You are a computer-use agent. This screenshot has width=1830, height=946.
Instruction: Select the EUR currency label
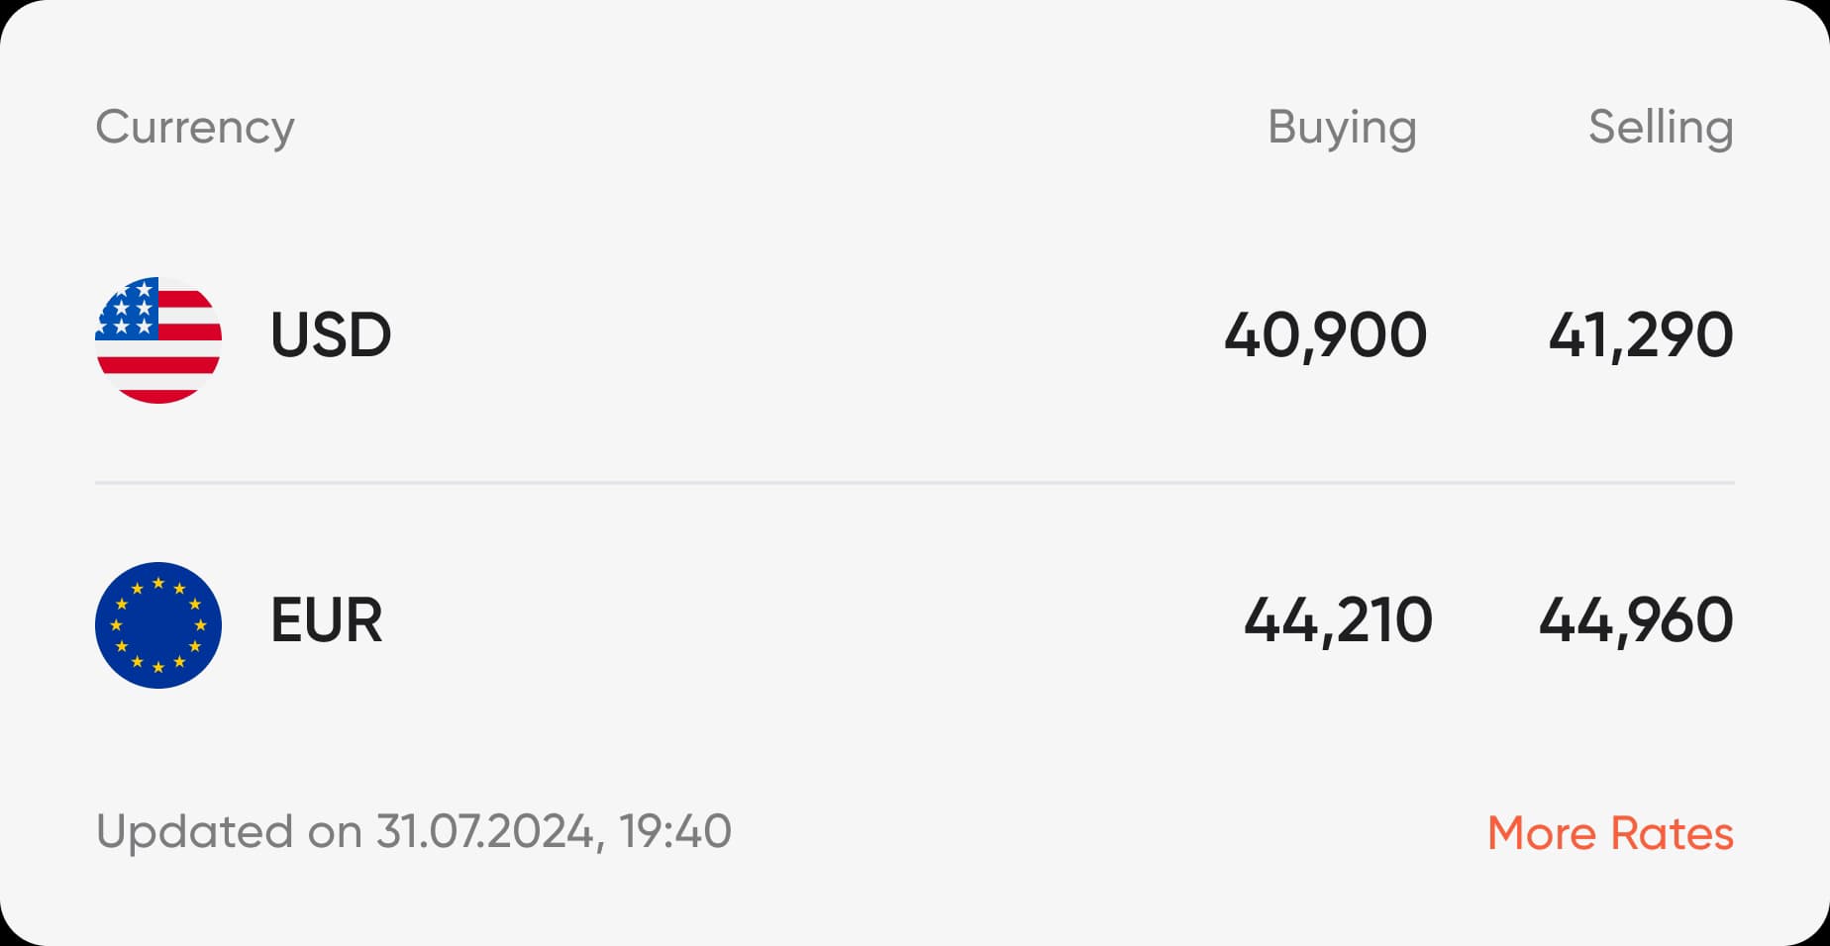tap(326, 620)
